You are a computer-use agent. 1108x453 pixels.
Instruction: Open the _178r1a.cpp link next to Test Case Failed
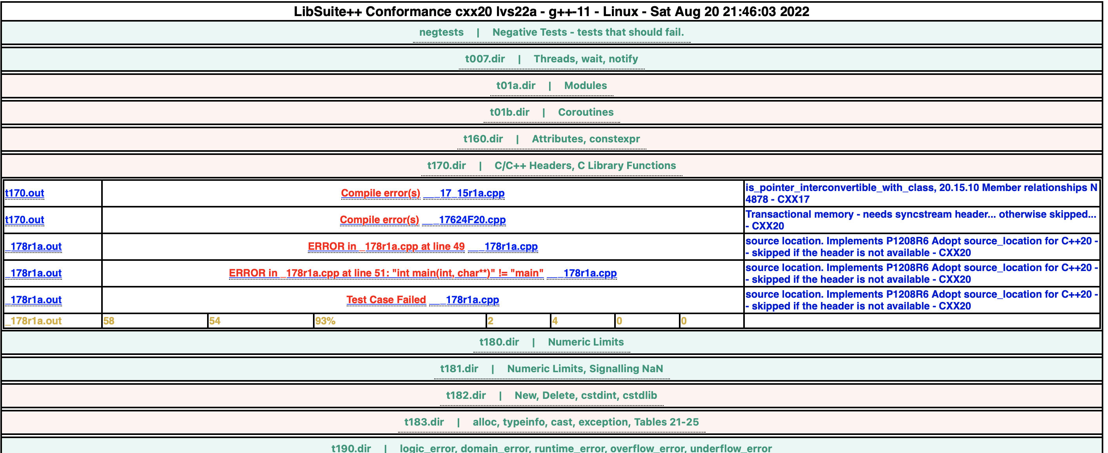pyautogui.click(x=472, y=300)
